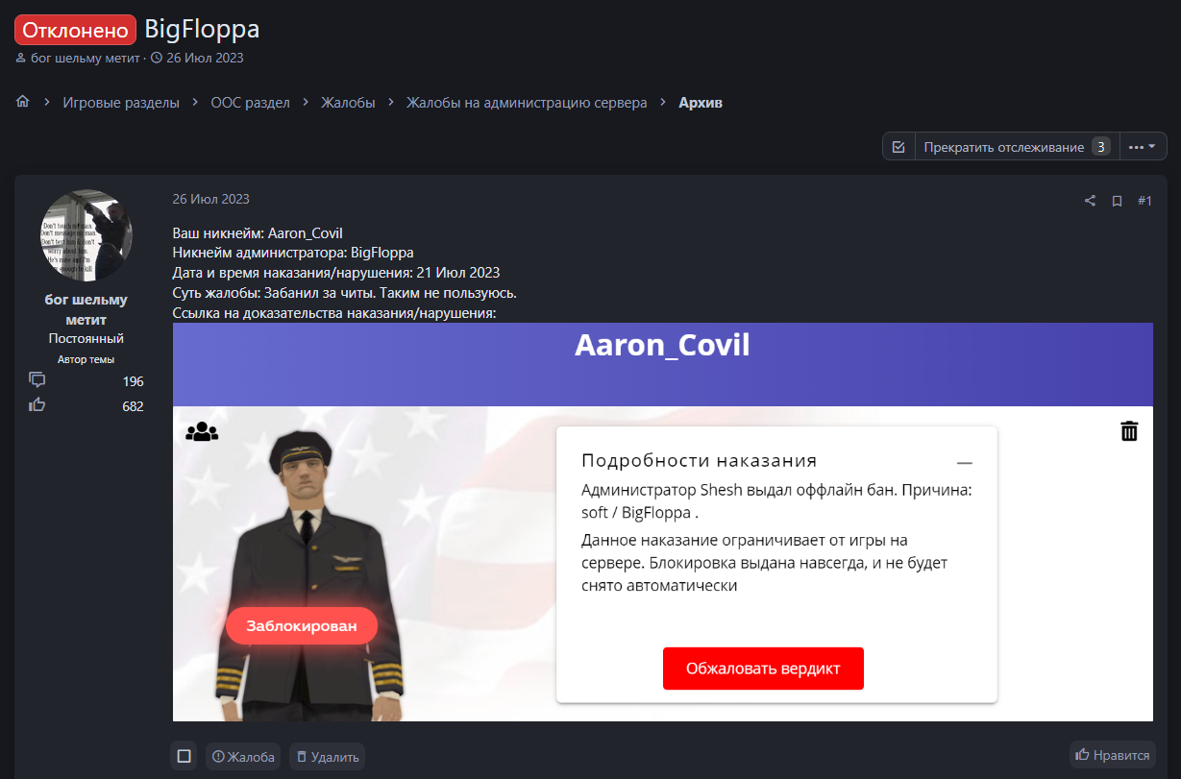Click Прекратить отслеживание button
Image resolution: width=1181 pixels, height=779 pixels.
[x=1017, y=147]
